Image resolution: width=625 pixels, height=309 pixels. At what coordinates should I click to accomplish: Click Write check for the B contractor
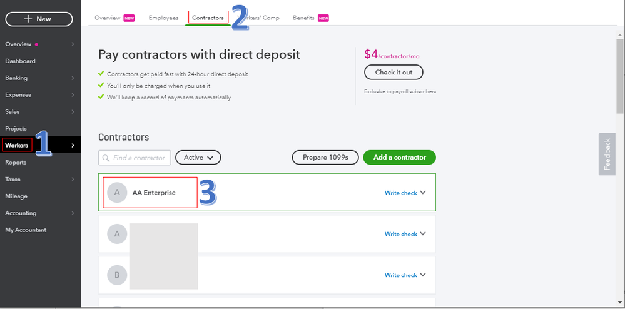point(400,275)
